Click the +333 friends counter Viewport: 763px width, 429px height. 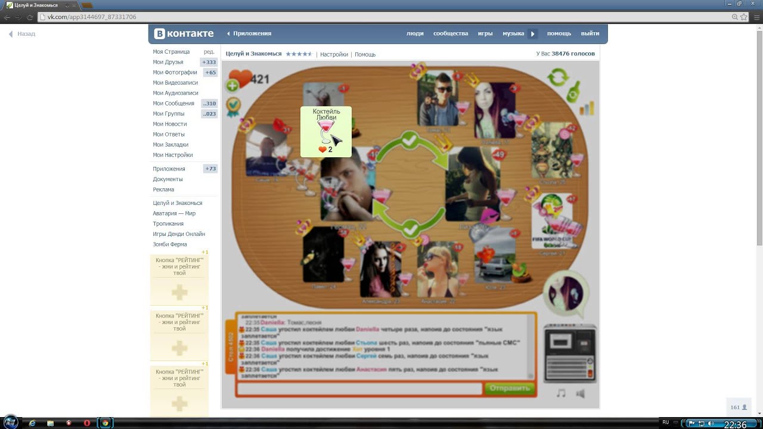pos(209,62)
